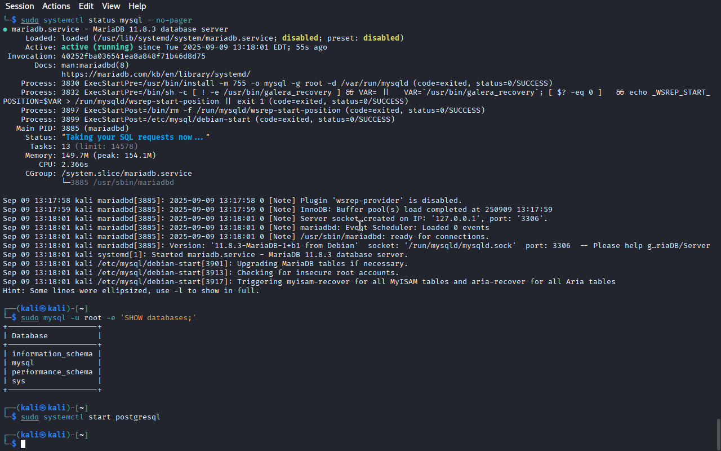Open the View menu
The width and height of the screenshot is (721, 451).
click(x=111, y=6)
